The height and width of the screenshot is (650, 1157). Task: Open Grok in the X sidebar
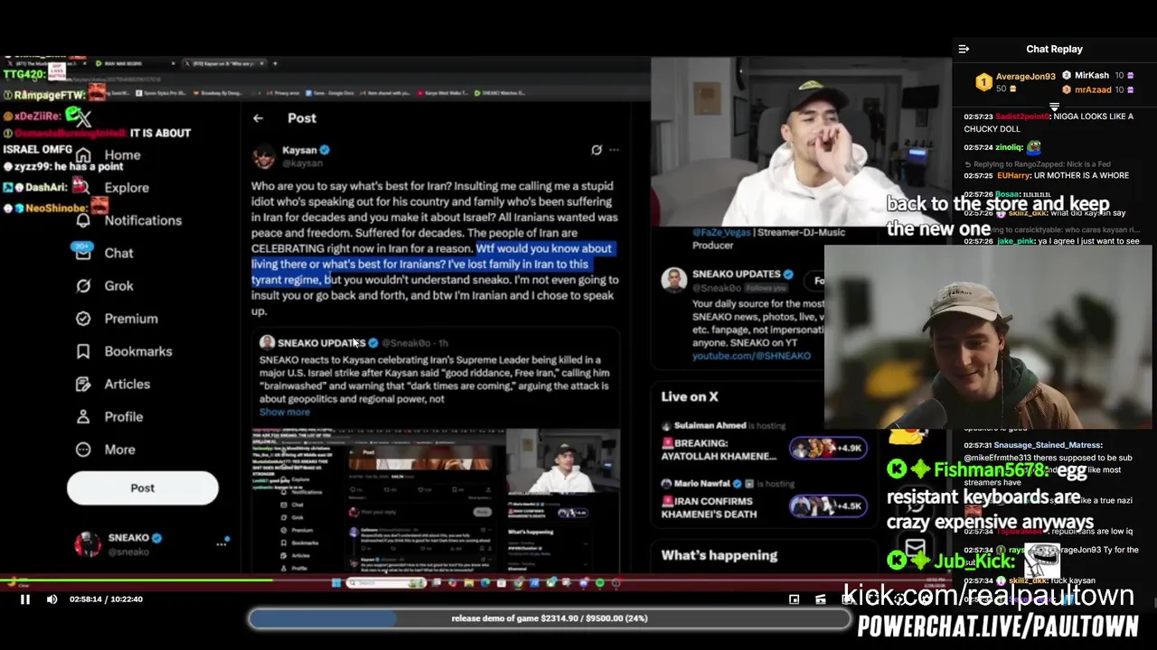coord(118,286)
